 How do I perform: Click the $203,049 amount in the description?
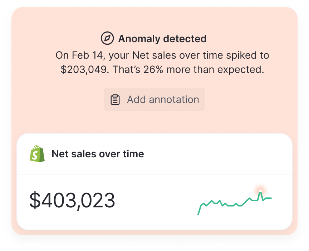(x=84, y=69)
